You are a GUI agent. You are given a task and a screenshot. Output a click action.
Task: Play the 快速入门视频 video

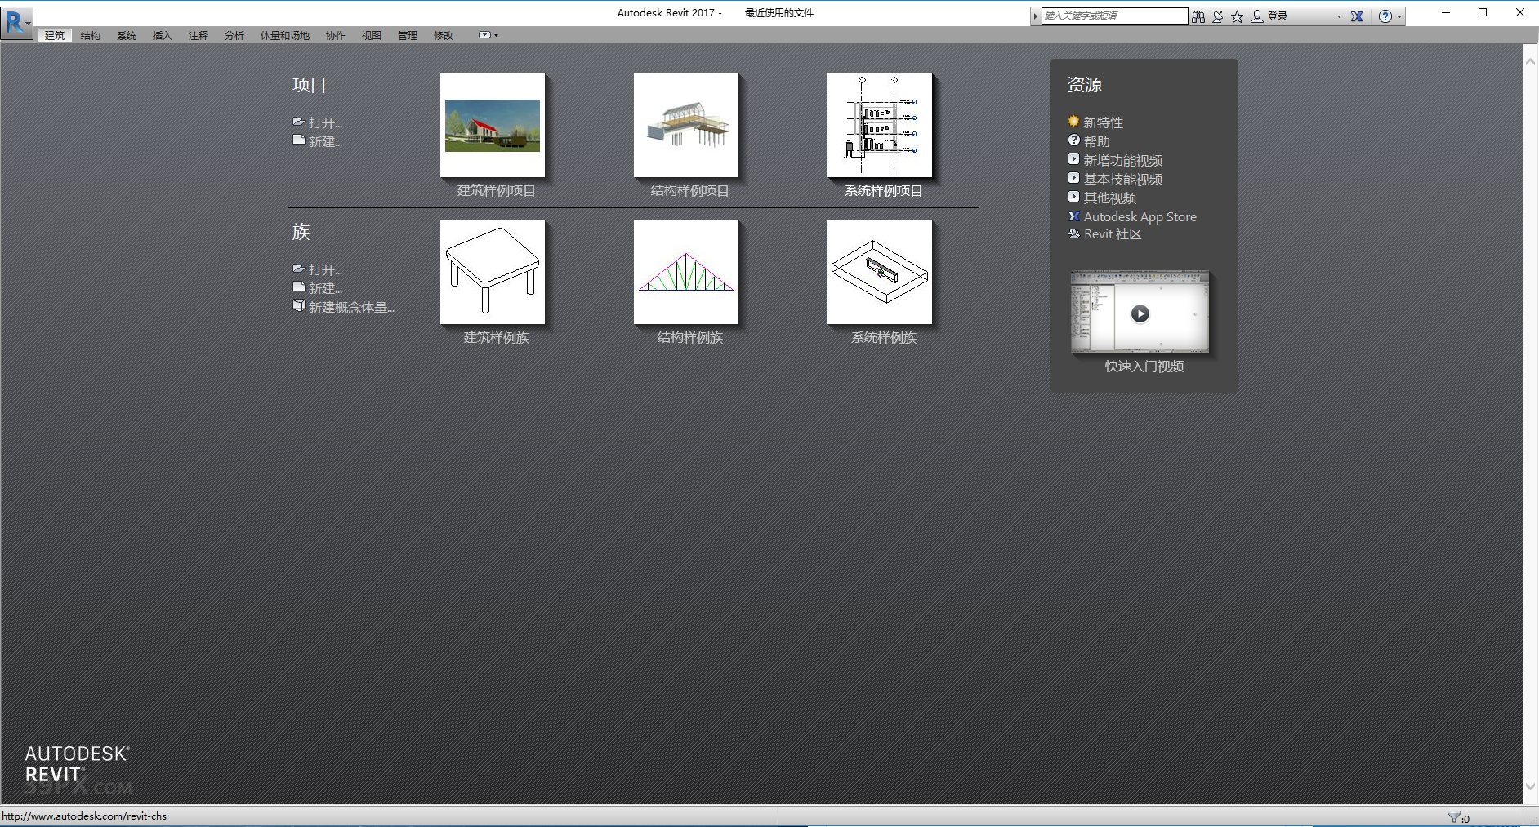coord(1140,313)
